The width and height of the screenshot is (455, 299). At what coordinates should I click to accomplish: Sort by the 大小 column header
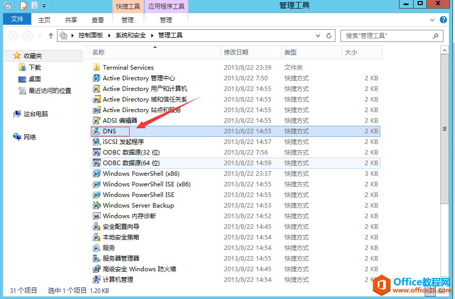[x=362, y=53]
